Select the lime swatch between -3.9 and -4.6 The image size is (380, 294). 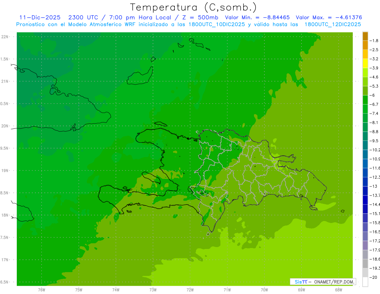tap(365, 73)
